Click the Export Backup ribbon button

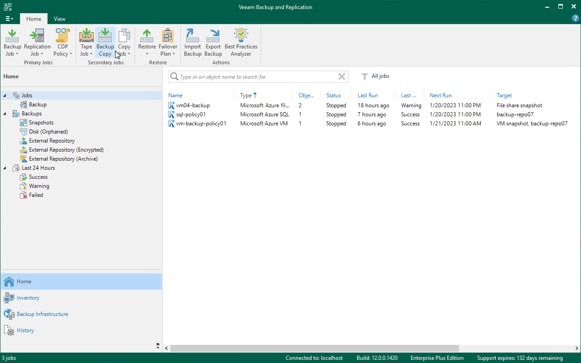pyautogui.click(x=213, y=43)
